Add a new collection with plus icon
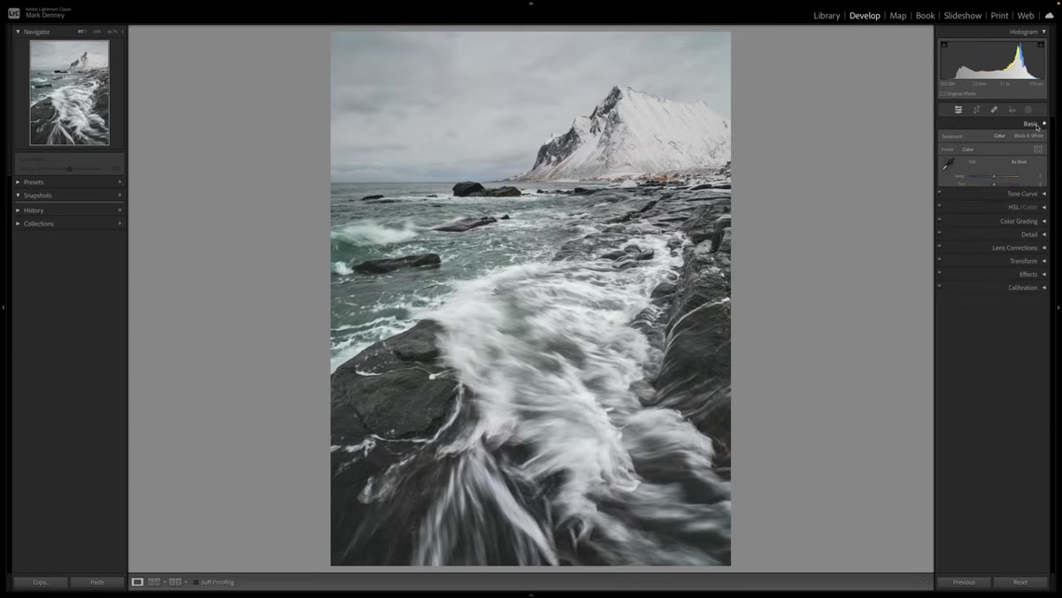 pos(119,224)
